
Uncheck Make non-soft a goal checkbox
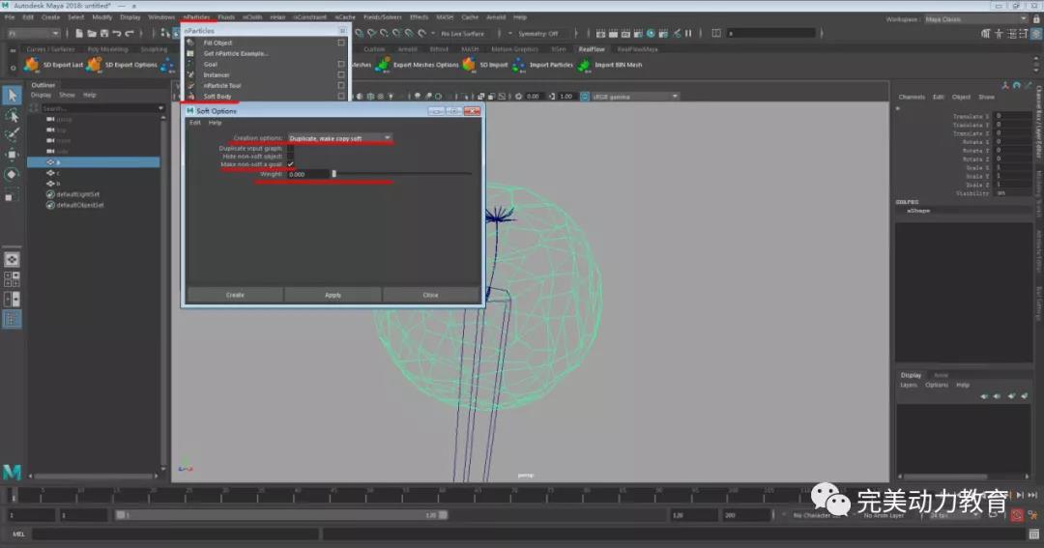pyautogui.click(x=290, y=164)
